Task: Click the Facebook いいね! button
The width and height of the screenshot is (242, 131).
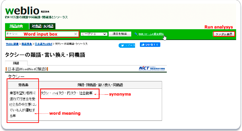Action: [150, 45]
